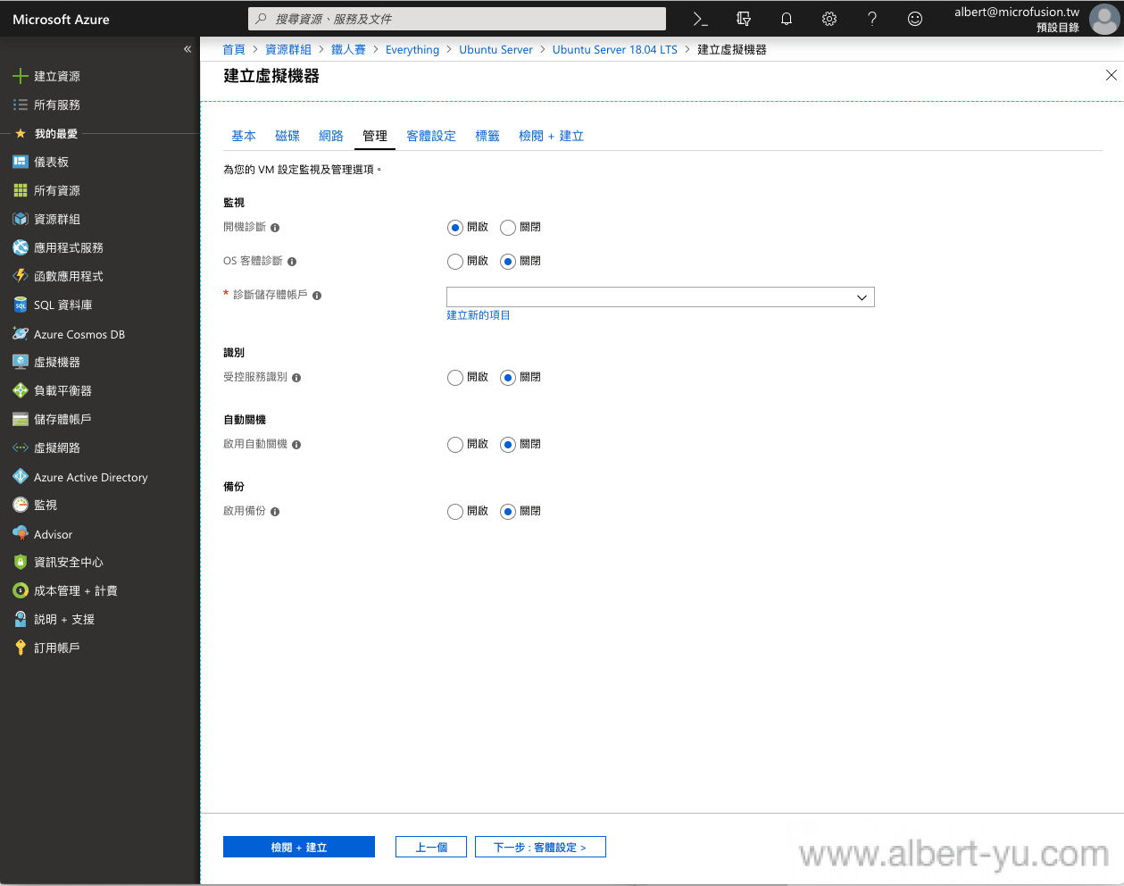1124x886 pixels.
Task: Focus the 搜尋資源、服務及文件 search box
Action: pos(457,19)
